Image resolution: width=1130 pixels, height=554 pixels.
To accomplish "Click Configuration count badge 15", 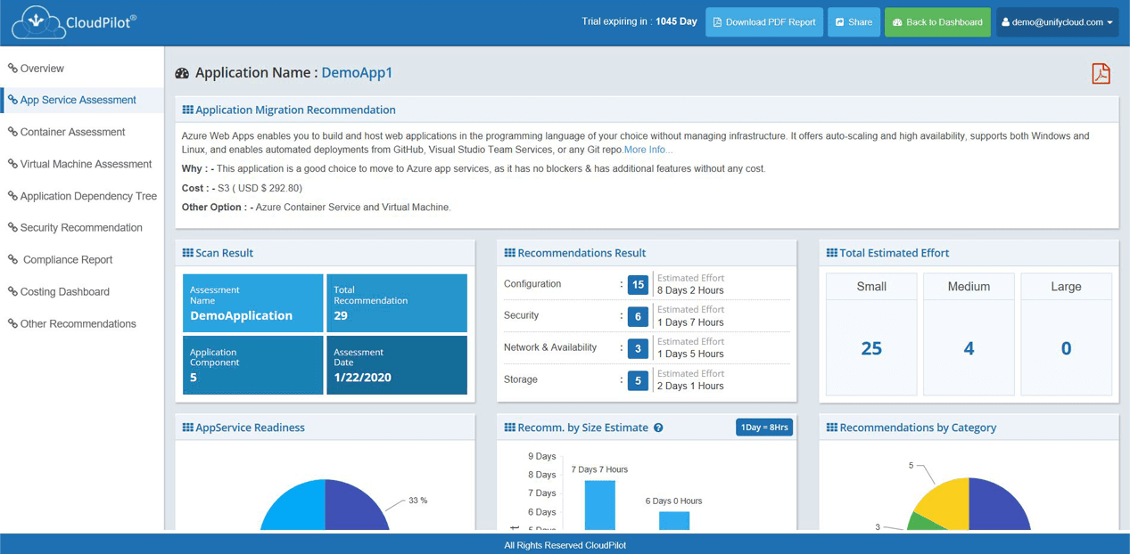I will (x=638, y=285).
